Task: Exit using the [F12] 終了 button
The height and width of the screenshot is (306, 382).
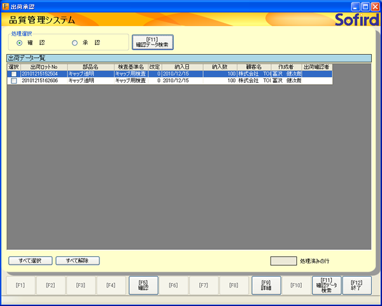Action: click(357, 285)
